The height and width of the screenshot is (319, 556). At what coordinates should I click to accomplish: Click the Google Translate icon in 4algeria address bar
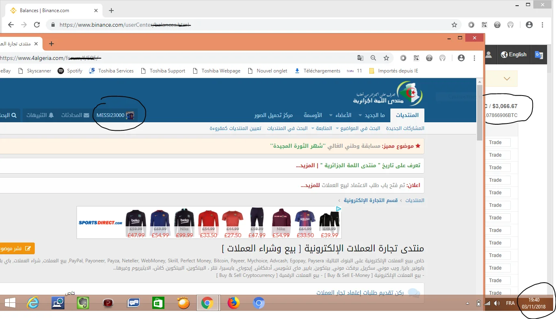click(360, 58)
